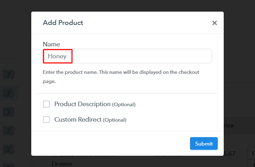Click the dimmed overlay above the dialog
255x167 pixels.
(127, 6)
